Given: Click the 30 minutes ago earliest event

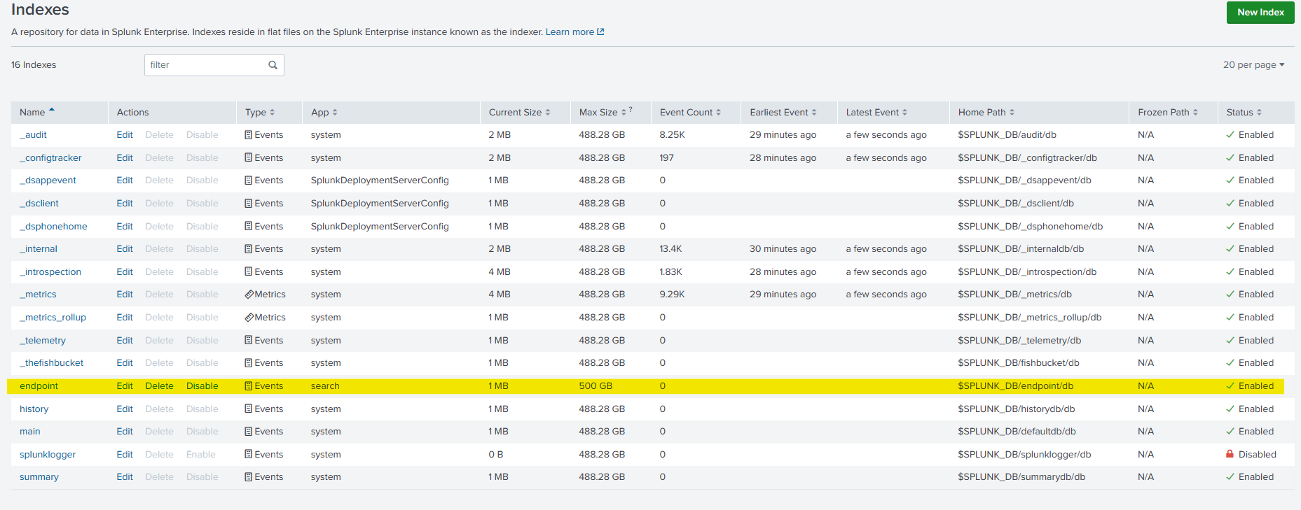Looking at the screenshot, I should [x=783, y=249].
